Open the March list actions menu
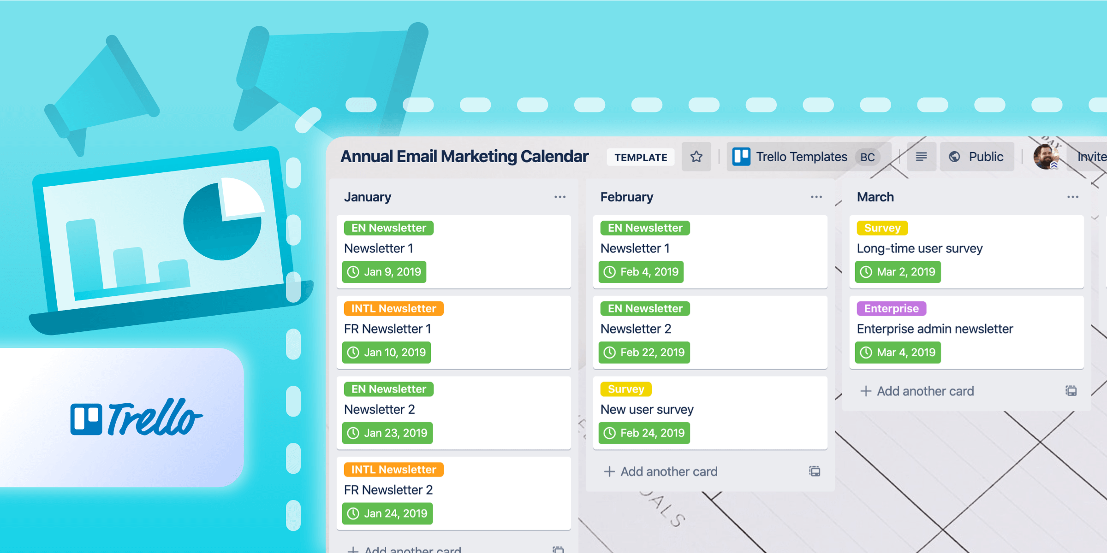1107x553 pixels. click(x=1072, y=197)
